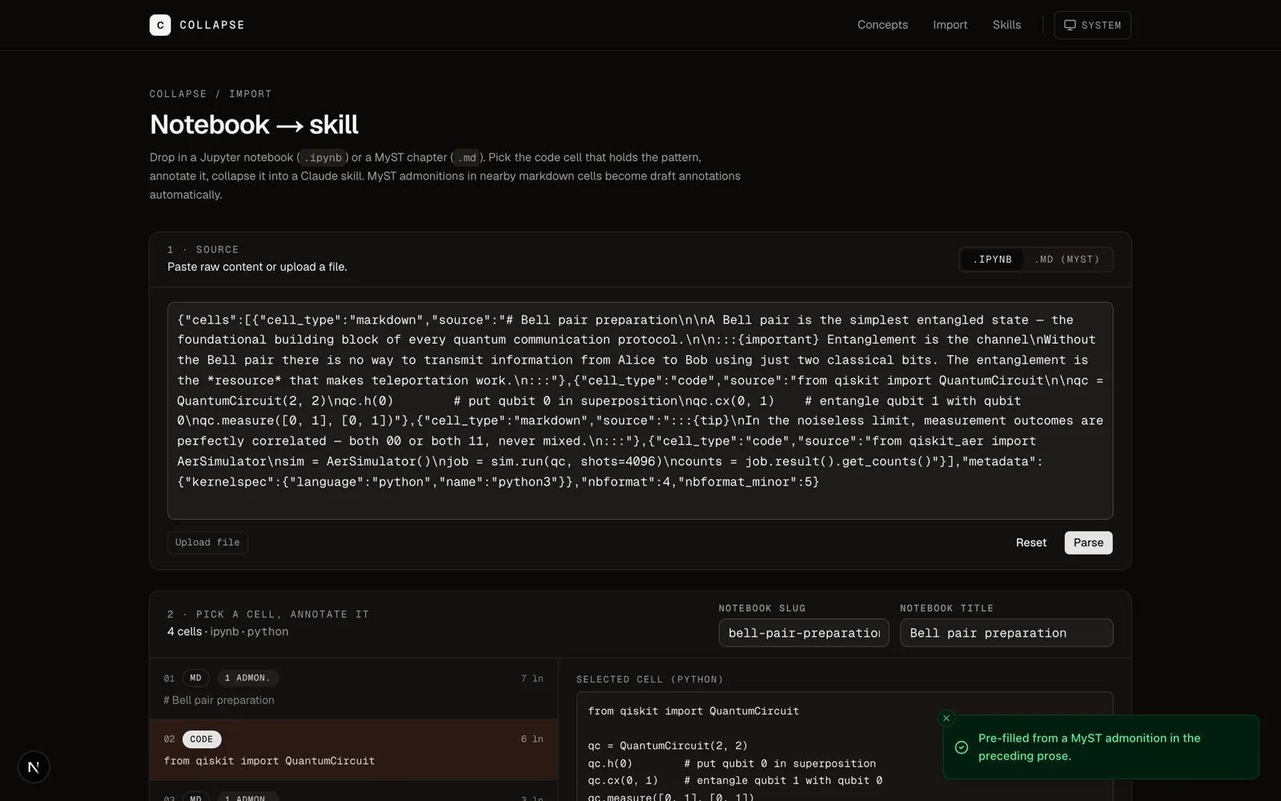
Task: Edit the Notebook title field
Action: pos(1006,633)
